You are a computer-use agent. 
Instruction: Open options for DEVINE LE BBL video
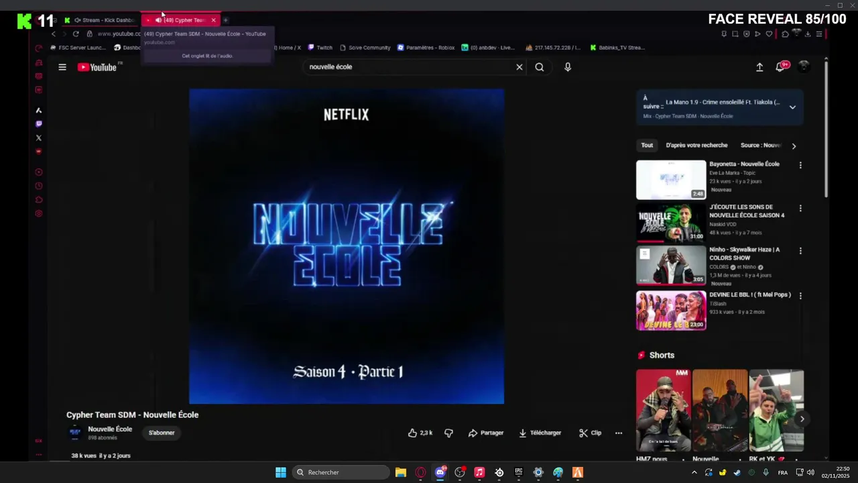point(800,296)
